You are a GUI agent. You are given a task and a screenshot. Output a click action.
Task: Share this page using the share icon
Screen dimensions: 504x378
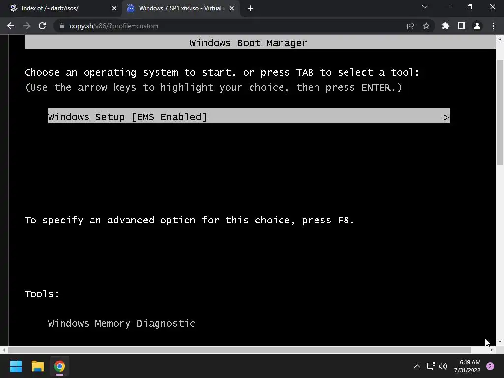coord(410,26)
